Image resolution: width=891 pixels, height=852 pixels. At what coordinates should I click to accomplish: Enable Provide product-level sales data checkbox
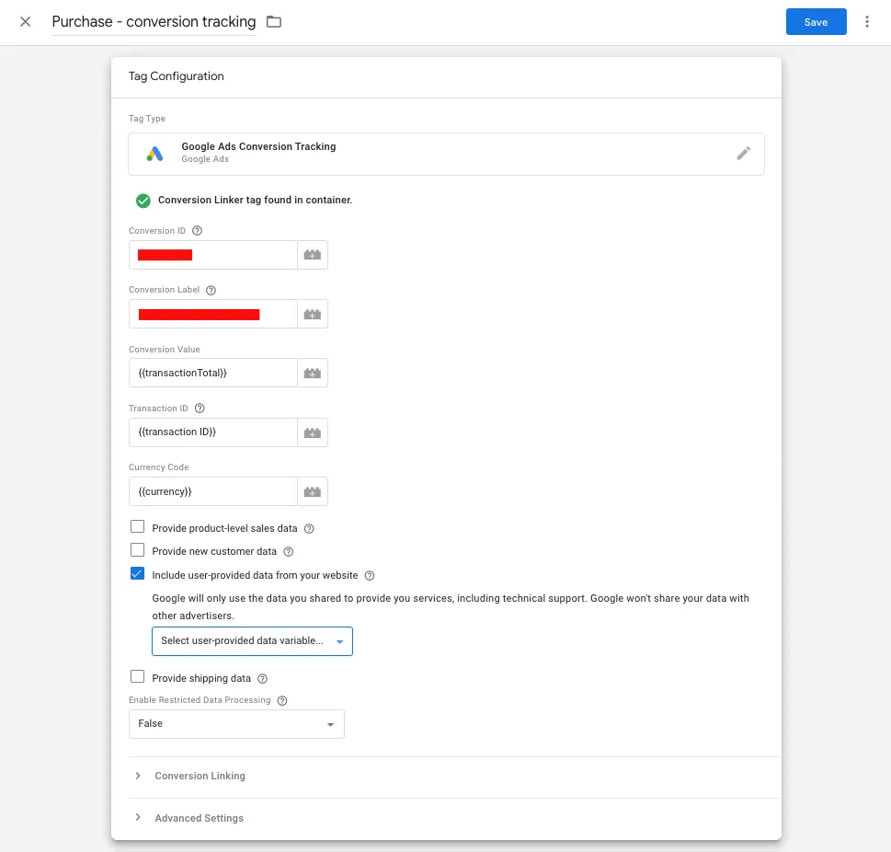pos(138,526)
